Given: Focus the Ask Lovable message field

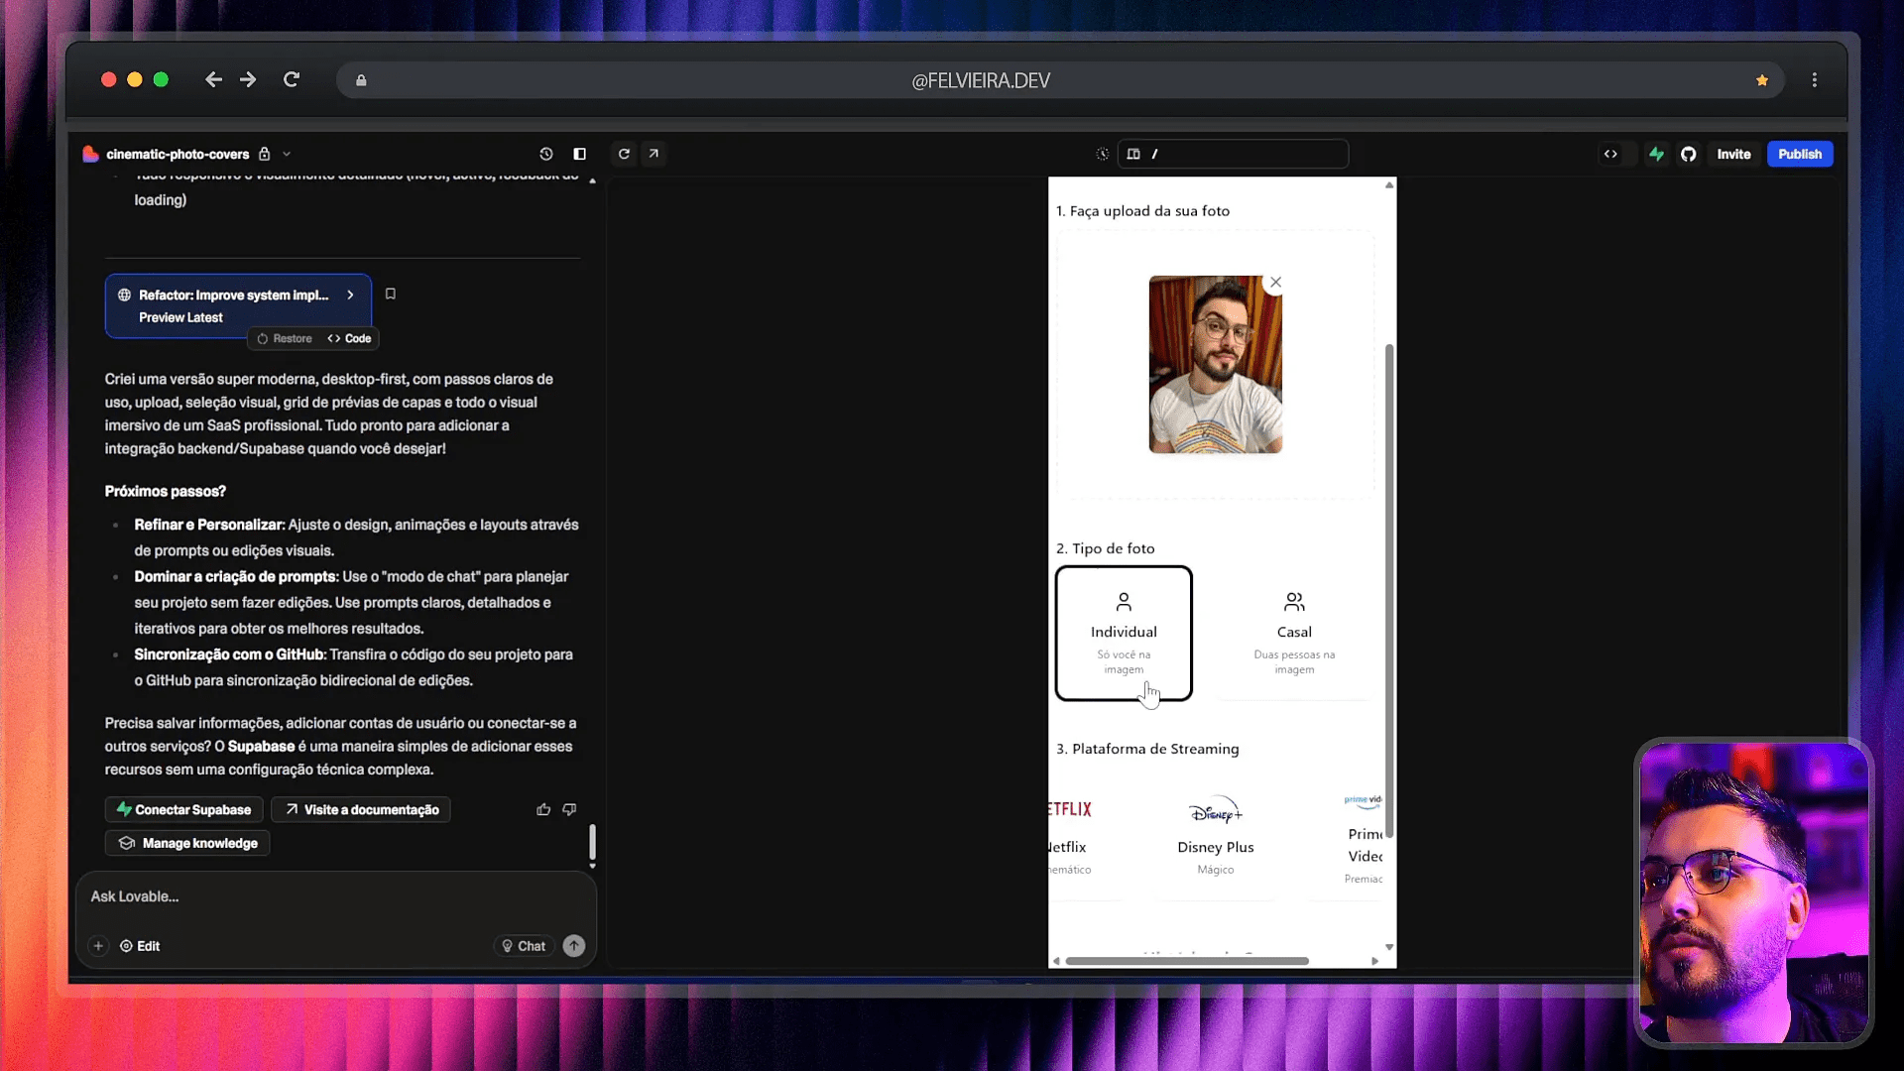Looking at the screenshot, I should pos(336,896).
